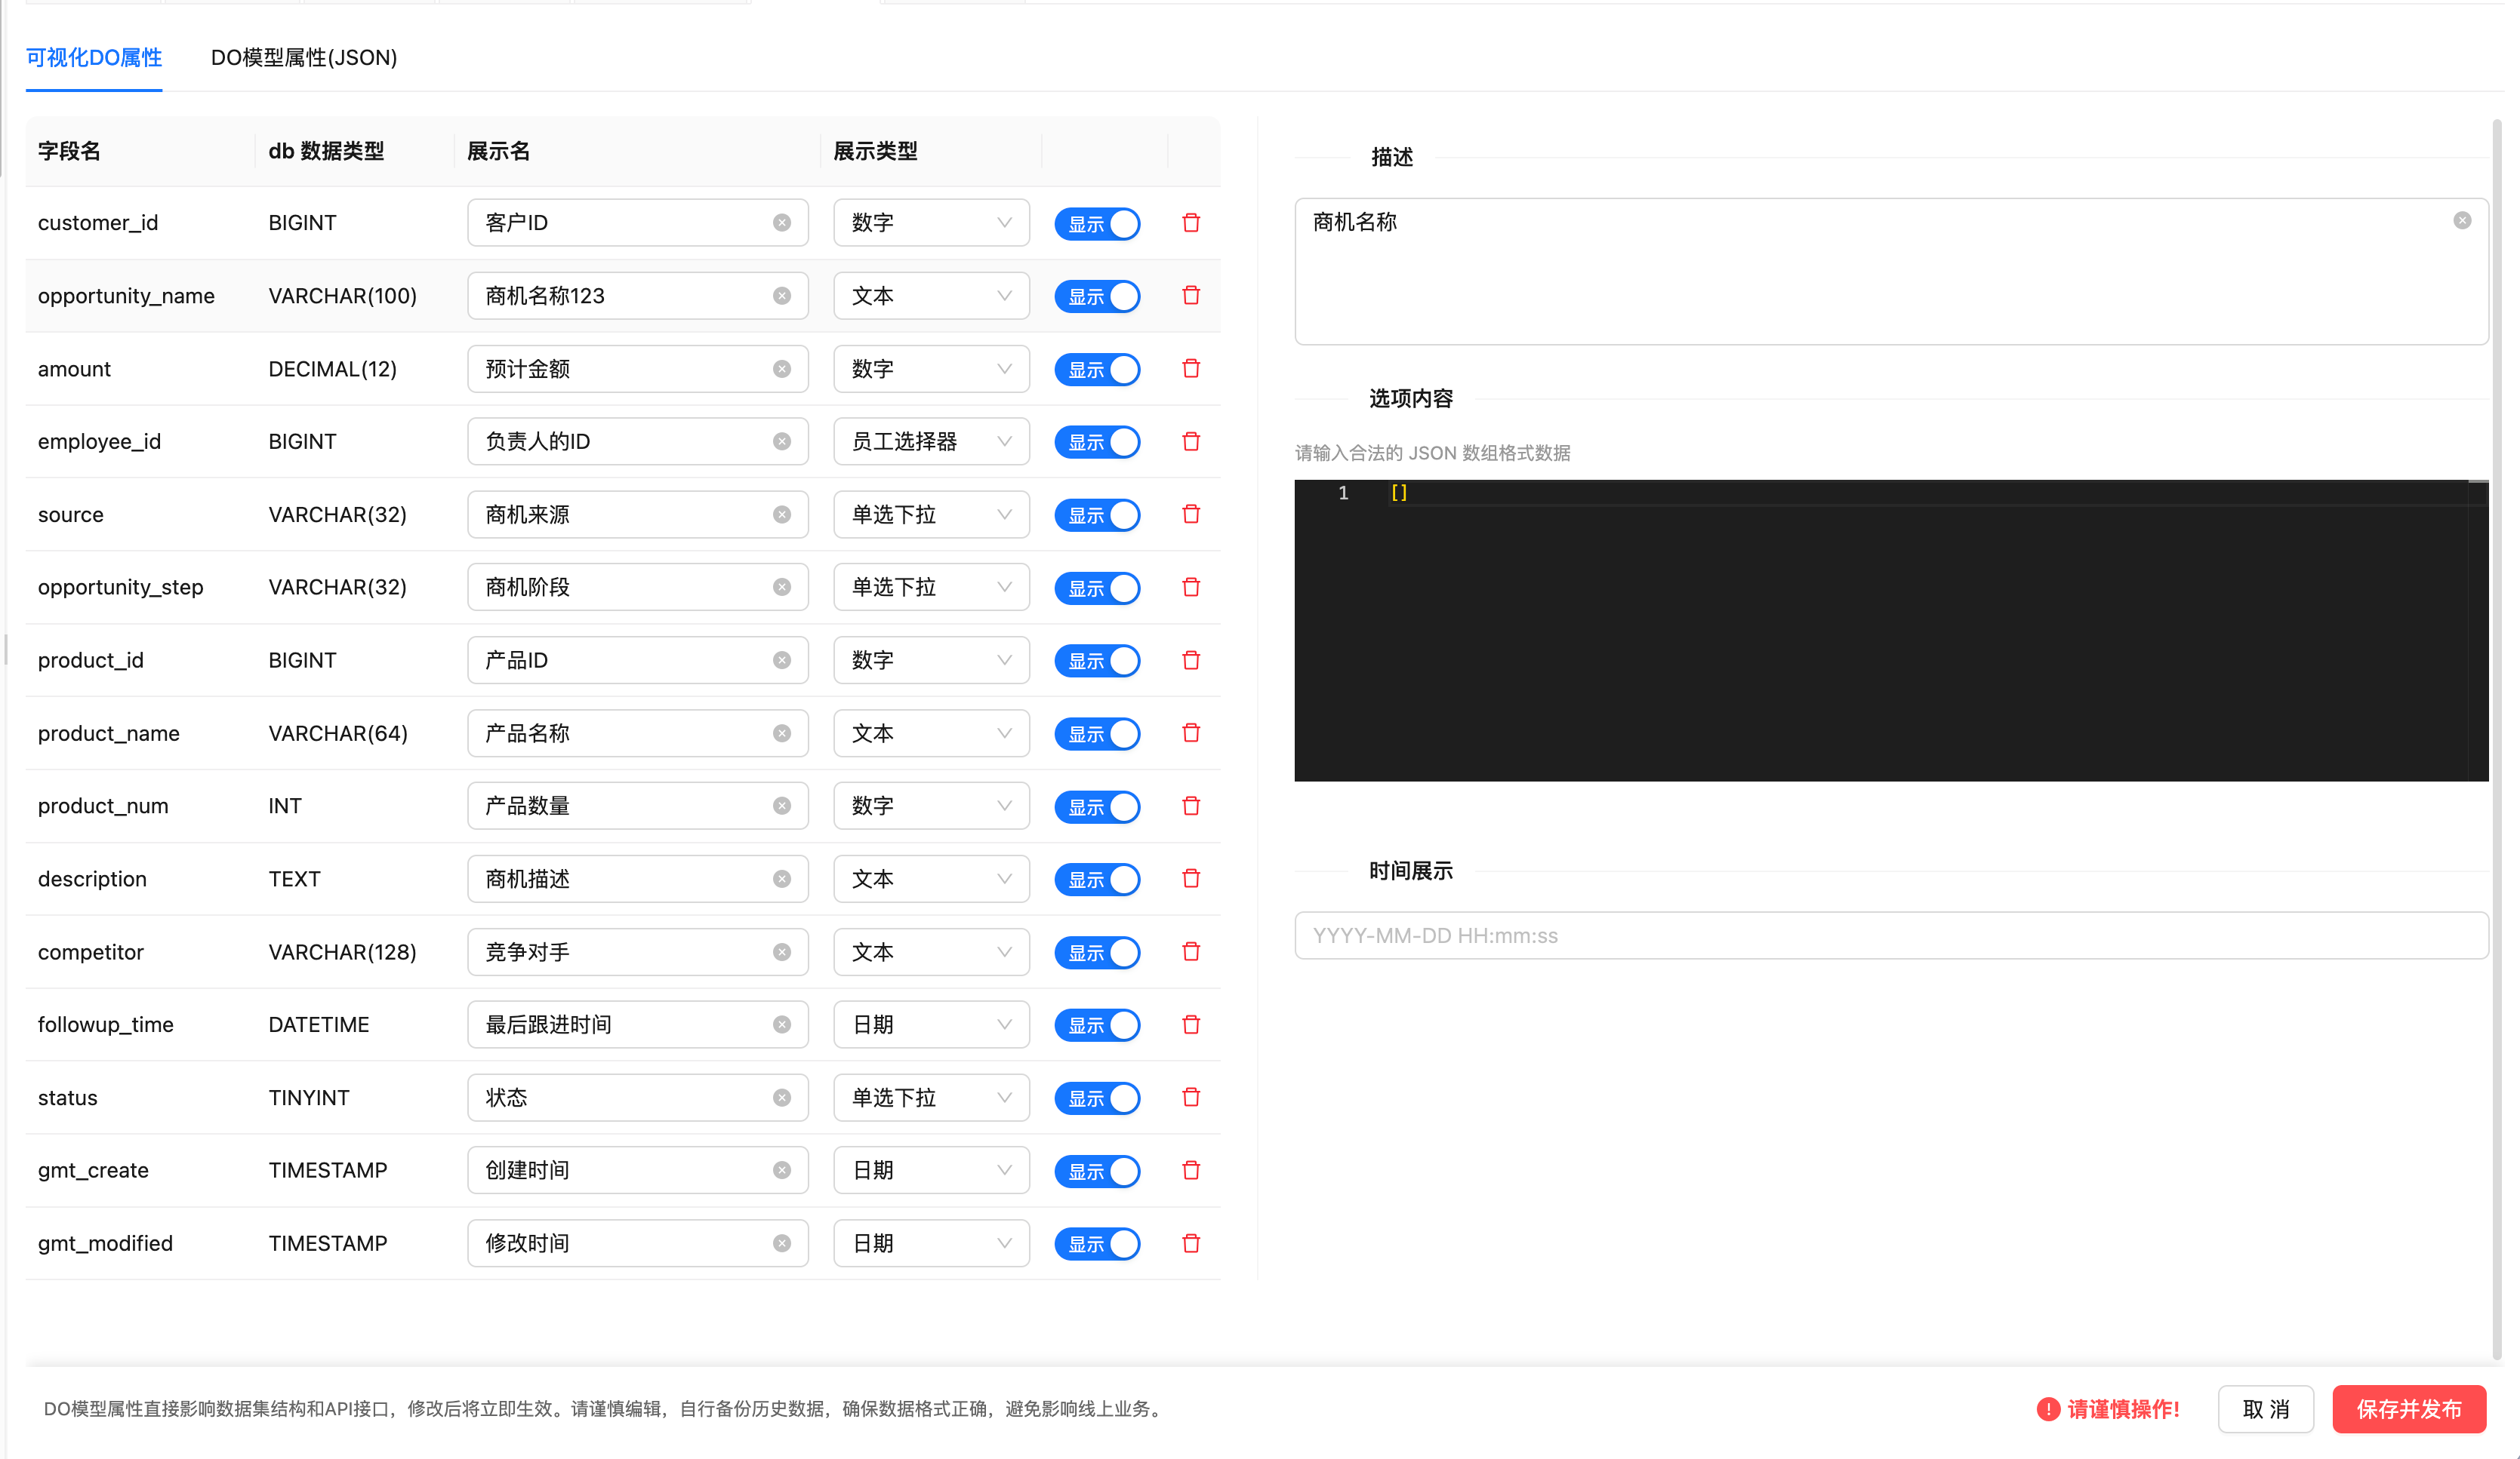This screenshot has height=1459, width=2520.
Task: Toggle 显示 switch for amount
Action: click(1097, 370)
